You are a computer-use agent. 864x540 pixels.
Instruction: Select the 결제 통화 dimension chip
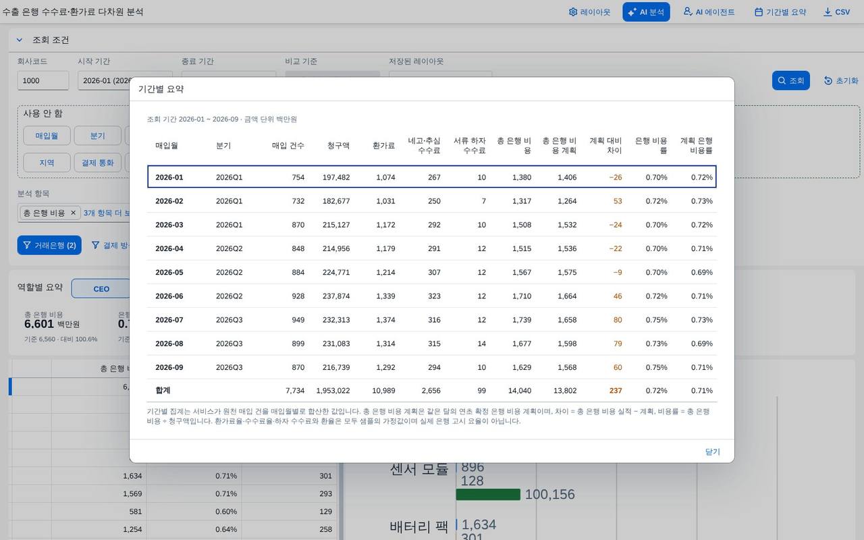click(98, 163)
